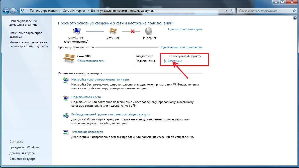Screen dimensions: 299x168
Task: Click Настройка нового подключения или сети
Action: 100,80
